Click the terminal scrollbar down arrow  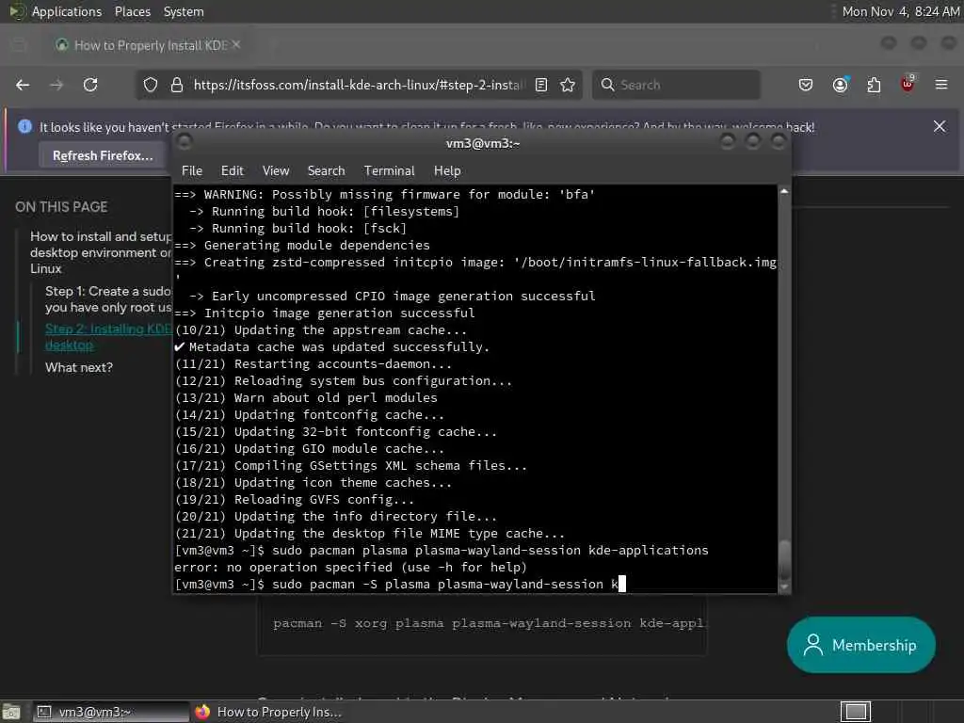coord(784,586)
